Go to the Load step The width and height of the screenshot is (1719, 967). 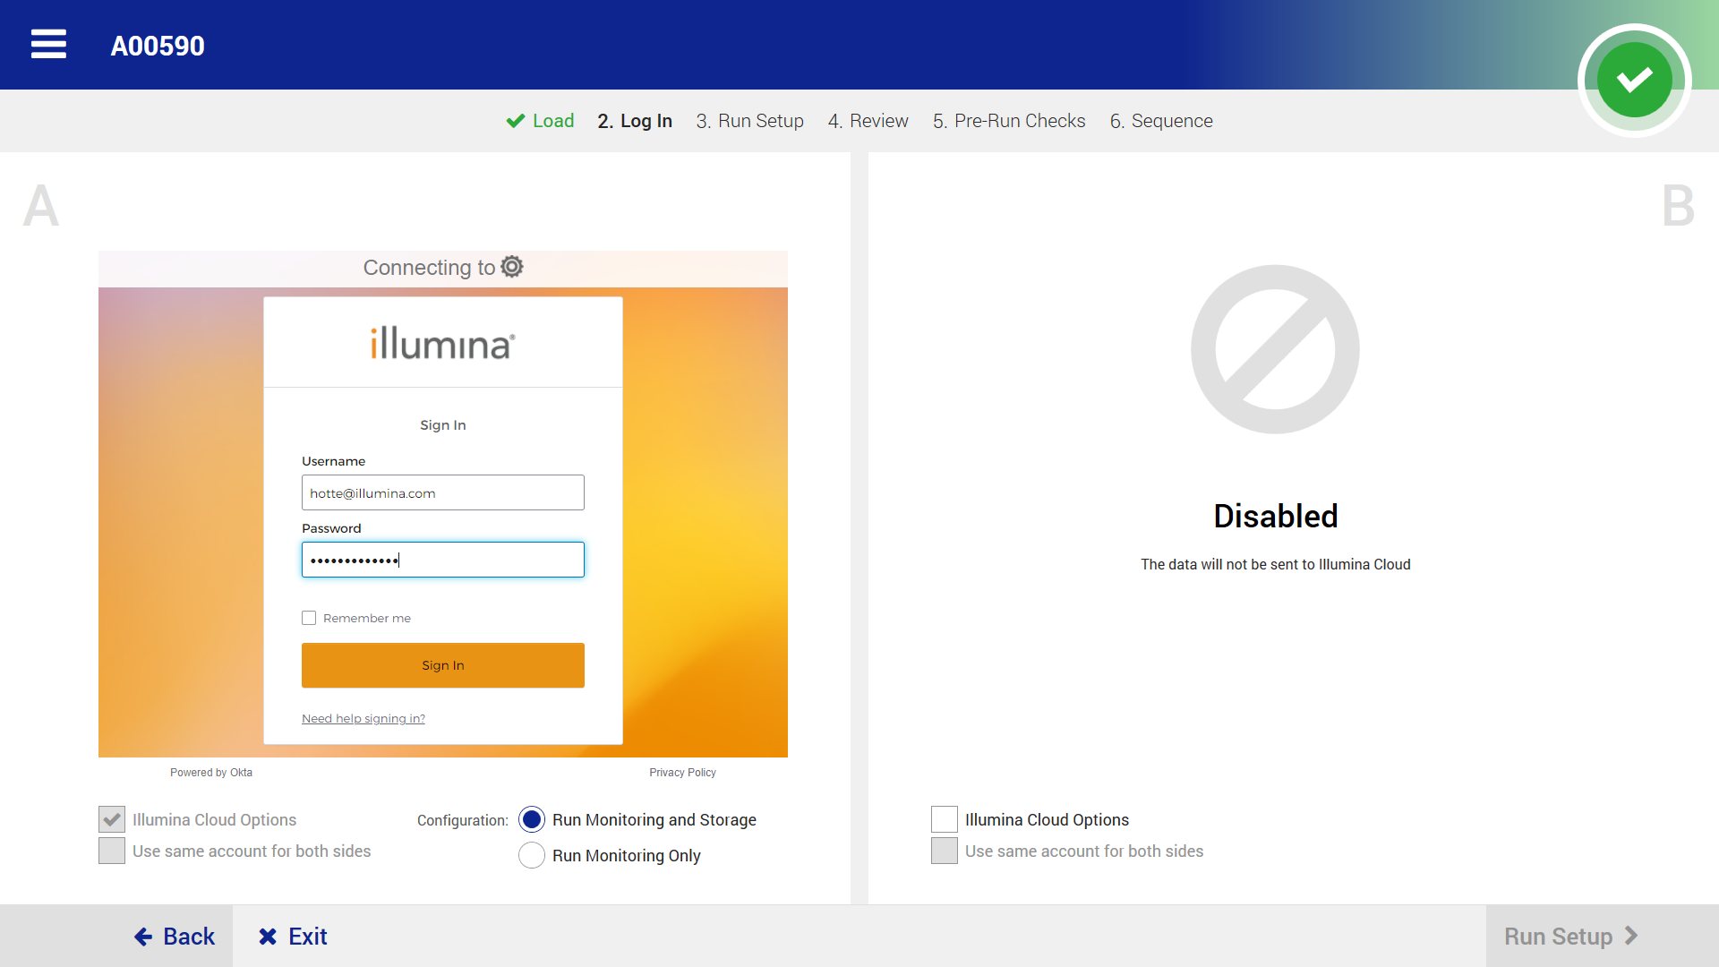coord(540,121)
